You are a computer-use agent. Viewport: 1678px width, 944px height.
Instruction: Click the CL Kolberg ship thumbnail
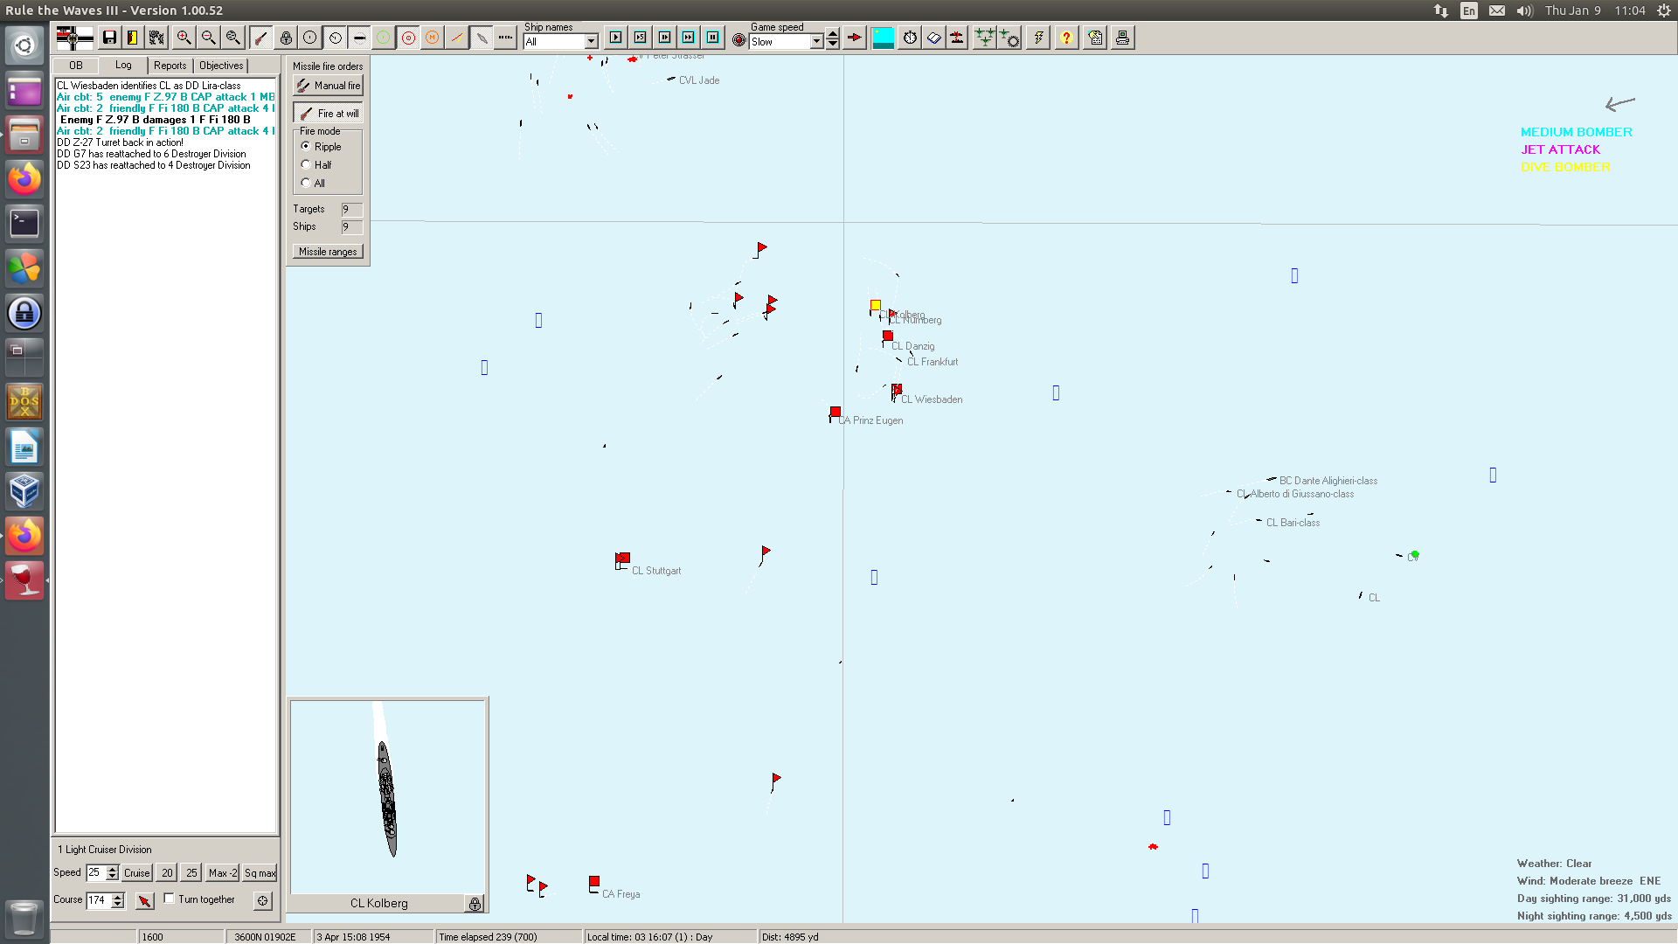pyautogui.click(x=387, y=797)
